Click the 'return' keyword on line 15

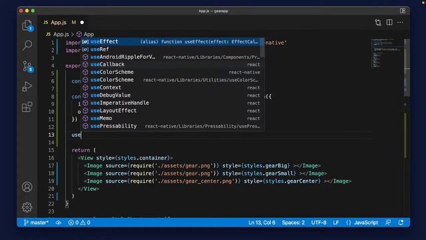pos(81,150)
